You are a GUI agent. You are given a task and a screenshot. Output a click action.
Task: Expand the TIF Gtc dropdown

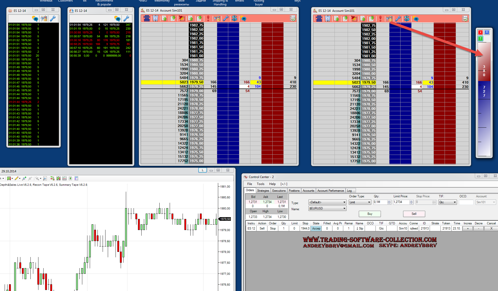coord(455,202)
